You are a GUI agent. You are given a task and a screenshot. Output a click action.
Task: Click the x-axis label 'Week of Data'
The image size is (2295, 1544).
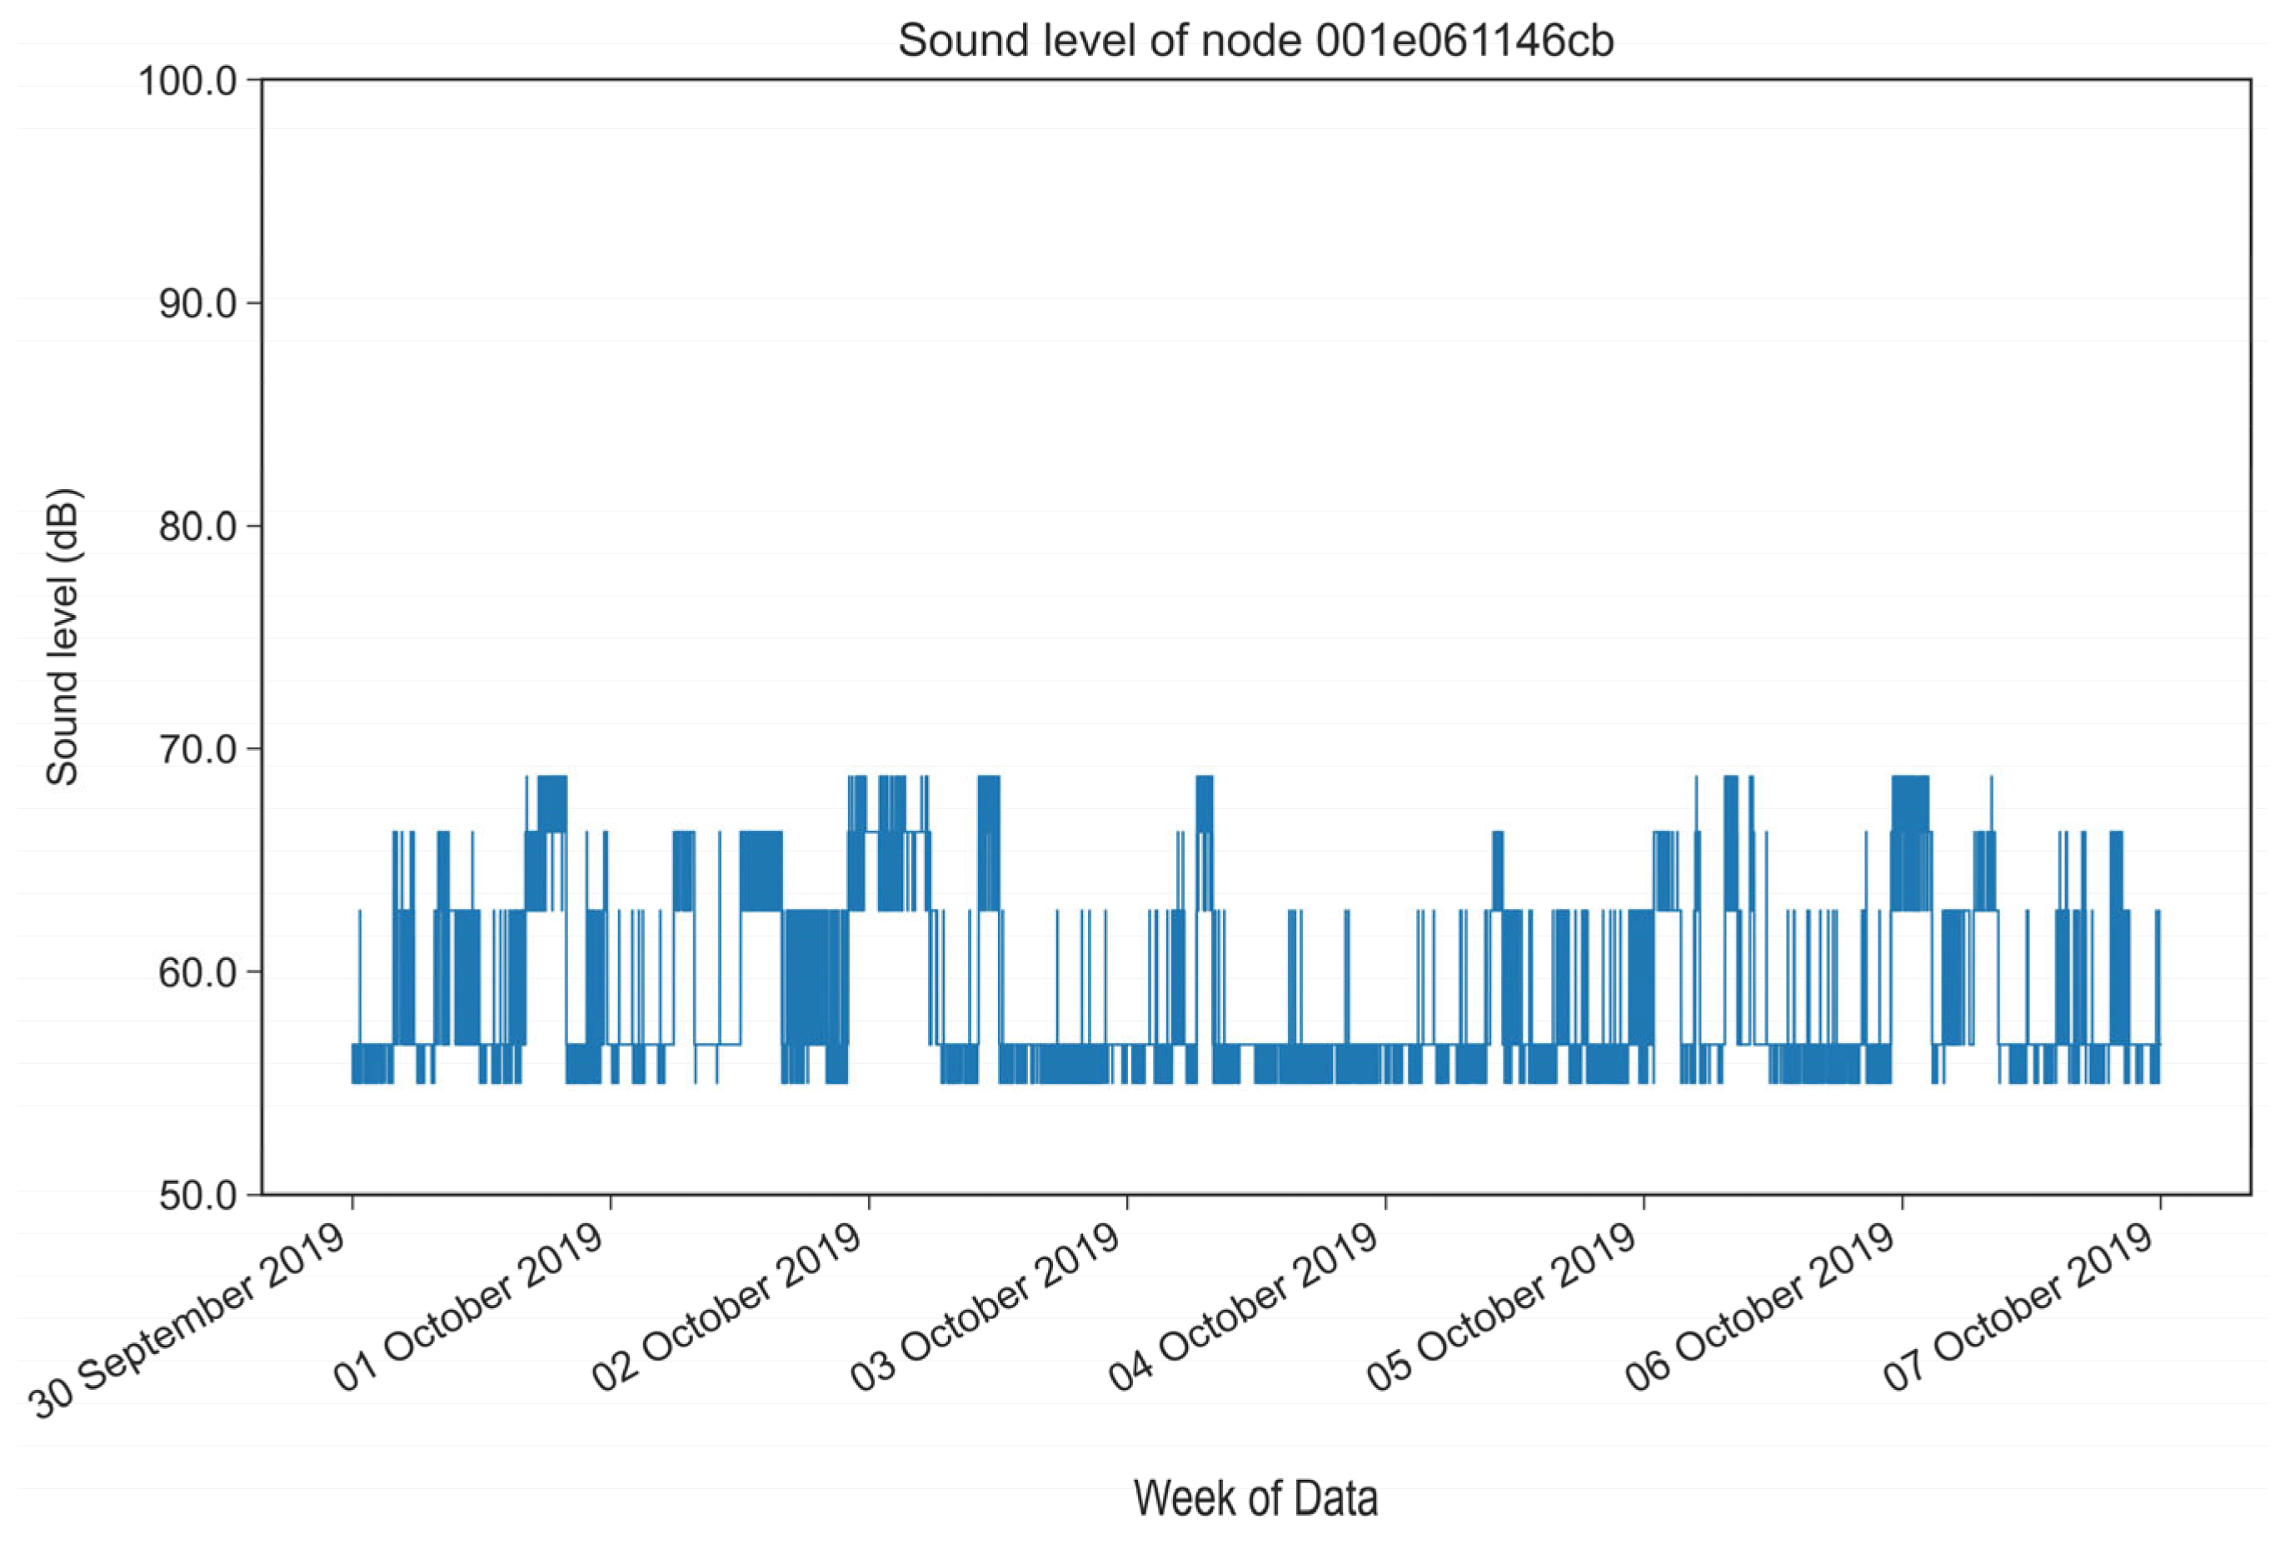[x=1255, y=1497]
